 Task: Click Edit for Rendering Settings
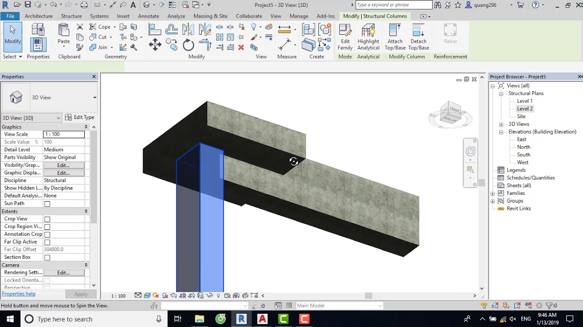[x=63, y=272]
